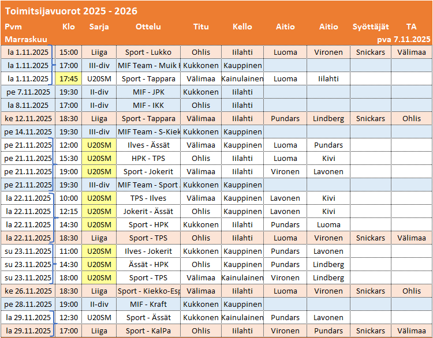Select the Sarja column header

(99, 27)
